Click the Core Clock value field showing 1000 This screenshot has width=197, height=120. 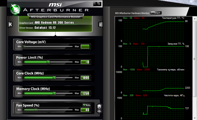[85, 78]
